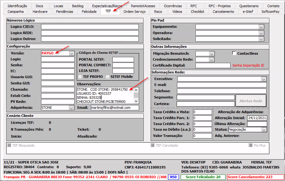Go to the Cancelamento tab

(223, 12)
